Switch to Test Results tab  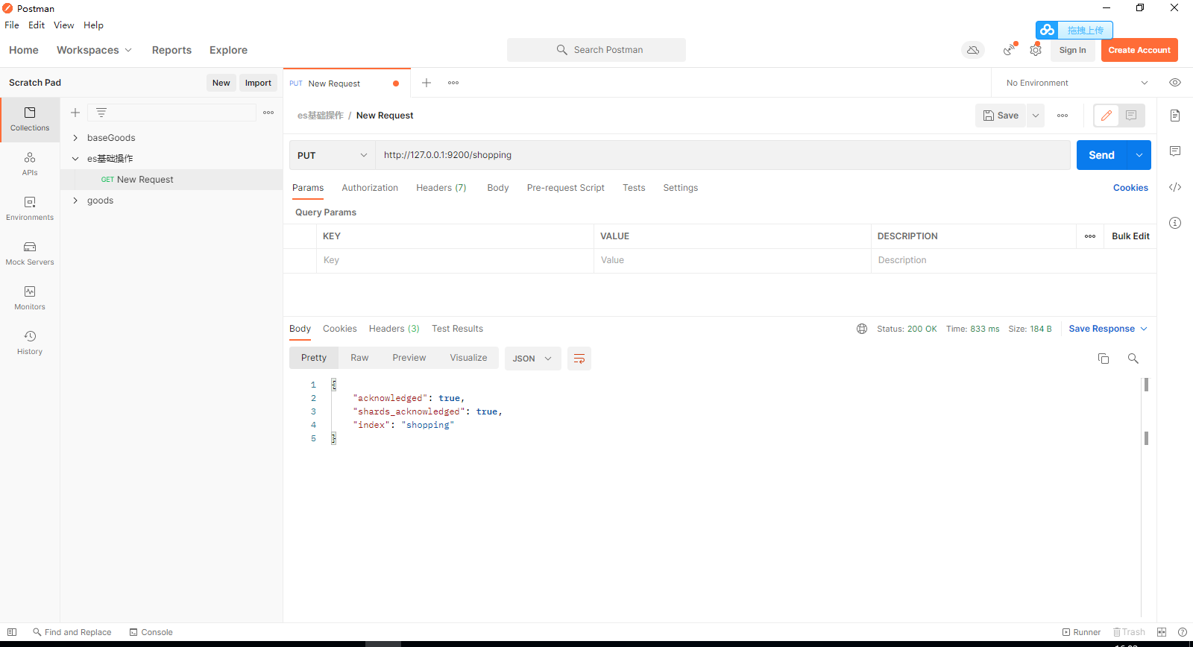click(x=457, y=329)
